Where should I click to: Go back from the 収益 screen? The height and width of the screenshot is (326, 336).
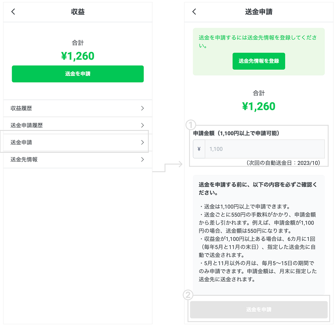click(x=13, y=12)
